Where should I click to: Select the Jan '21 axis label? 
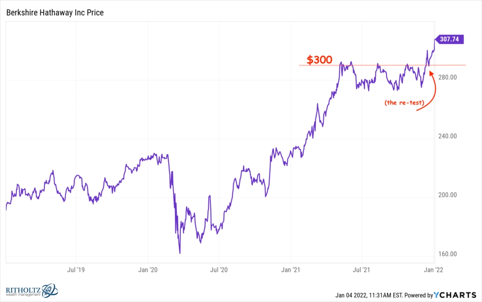click(290, 270)
